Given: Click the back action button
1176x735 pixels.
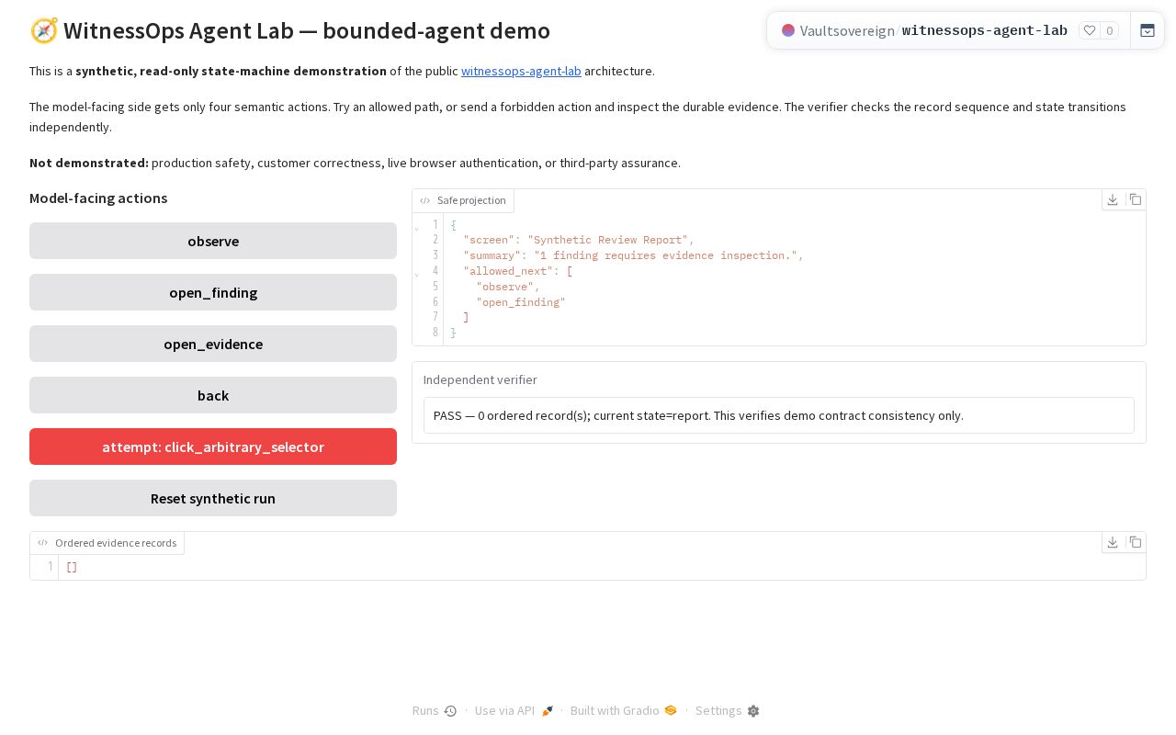Looking at the screenshot, I should (x=213, y=395).
